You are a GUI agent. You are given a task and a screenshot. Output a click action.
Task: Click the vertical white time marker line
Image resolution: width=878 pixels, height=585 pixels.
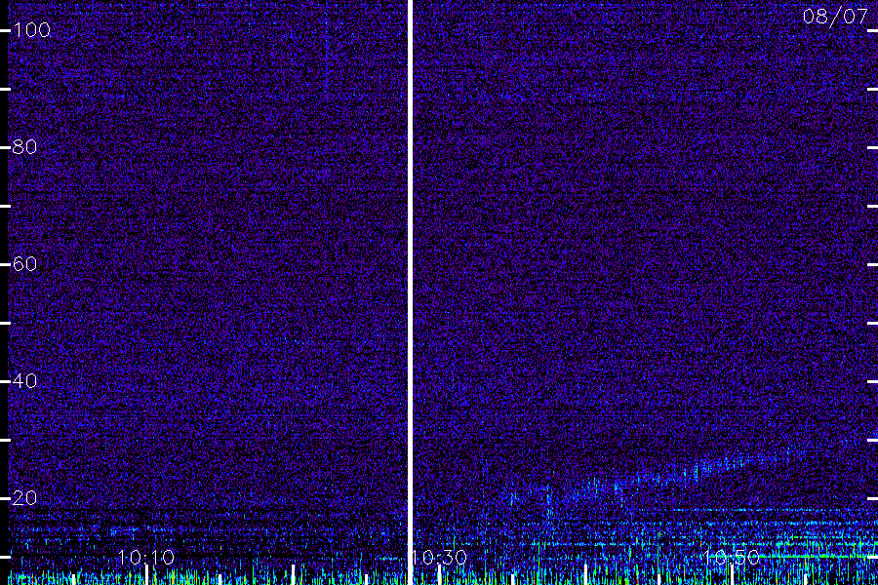pyautogui.click(x=410, y=292)
